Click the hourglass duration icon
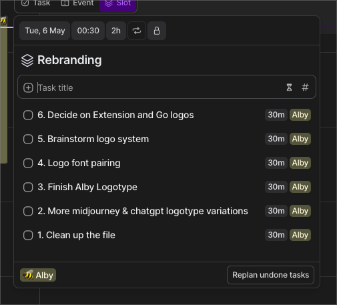The image size is (337, 305). [x=289, y=87]
